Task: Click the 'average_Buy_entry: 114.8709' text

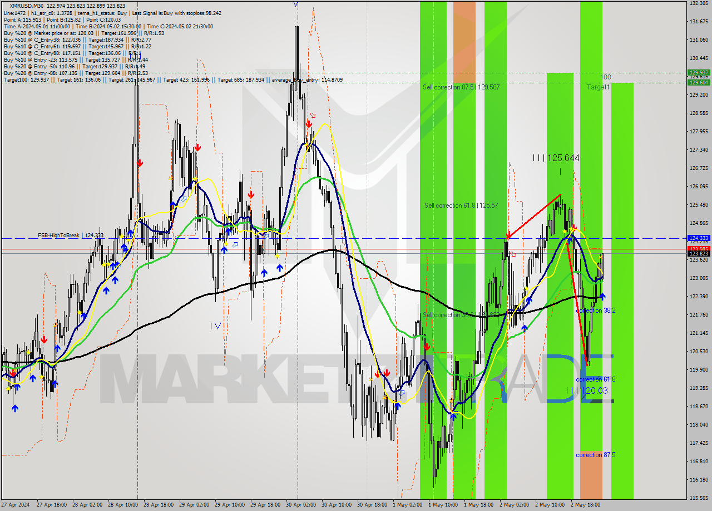Action: 307,80
